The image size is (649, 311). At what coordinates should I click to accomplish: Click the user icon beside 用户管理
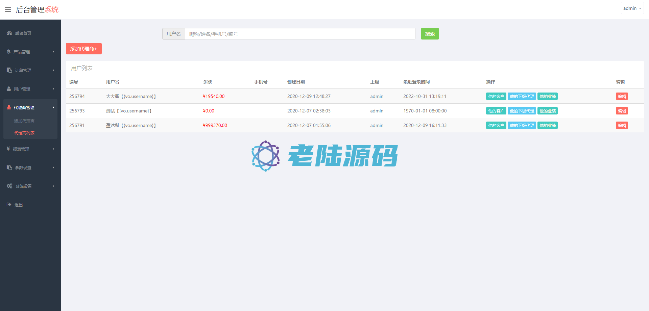(9, 89)
